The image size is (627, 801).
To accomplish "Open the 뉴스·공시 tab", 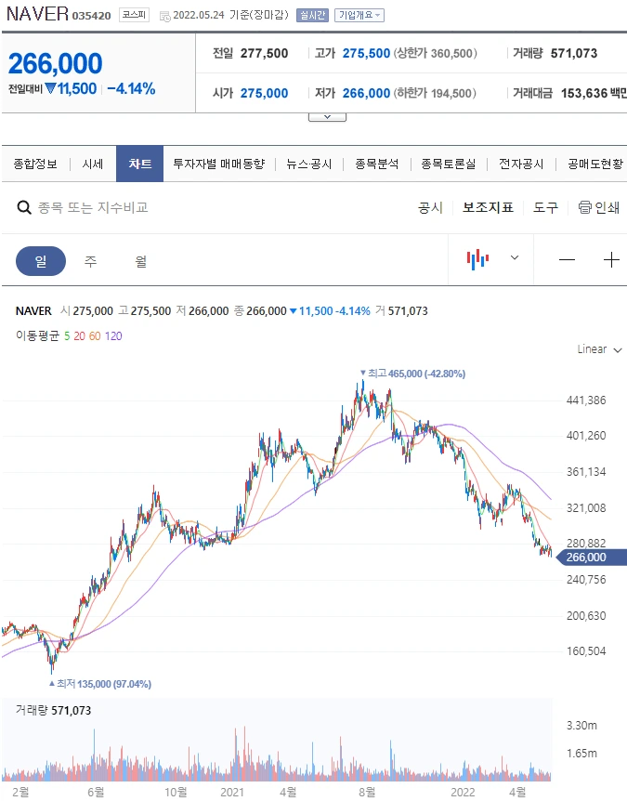I will pos(309,164).
